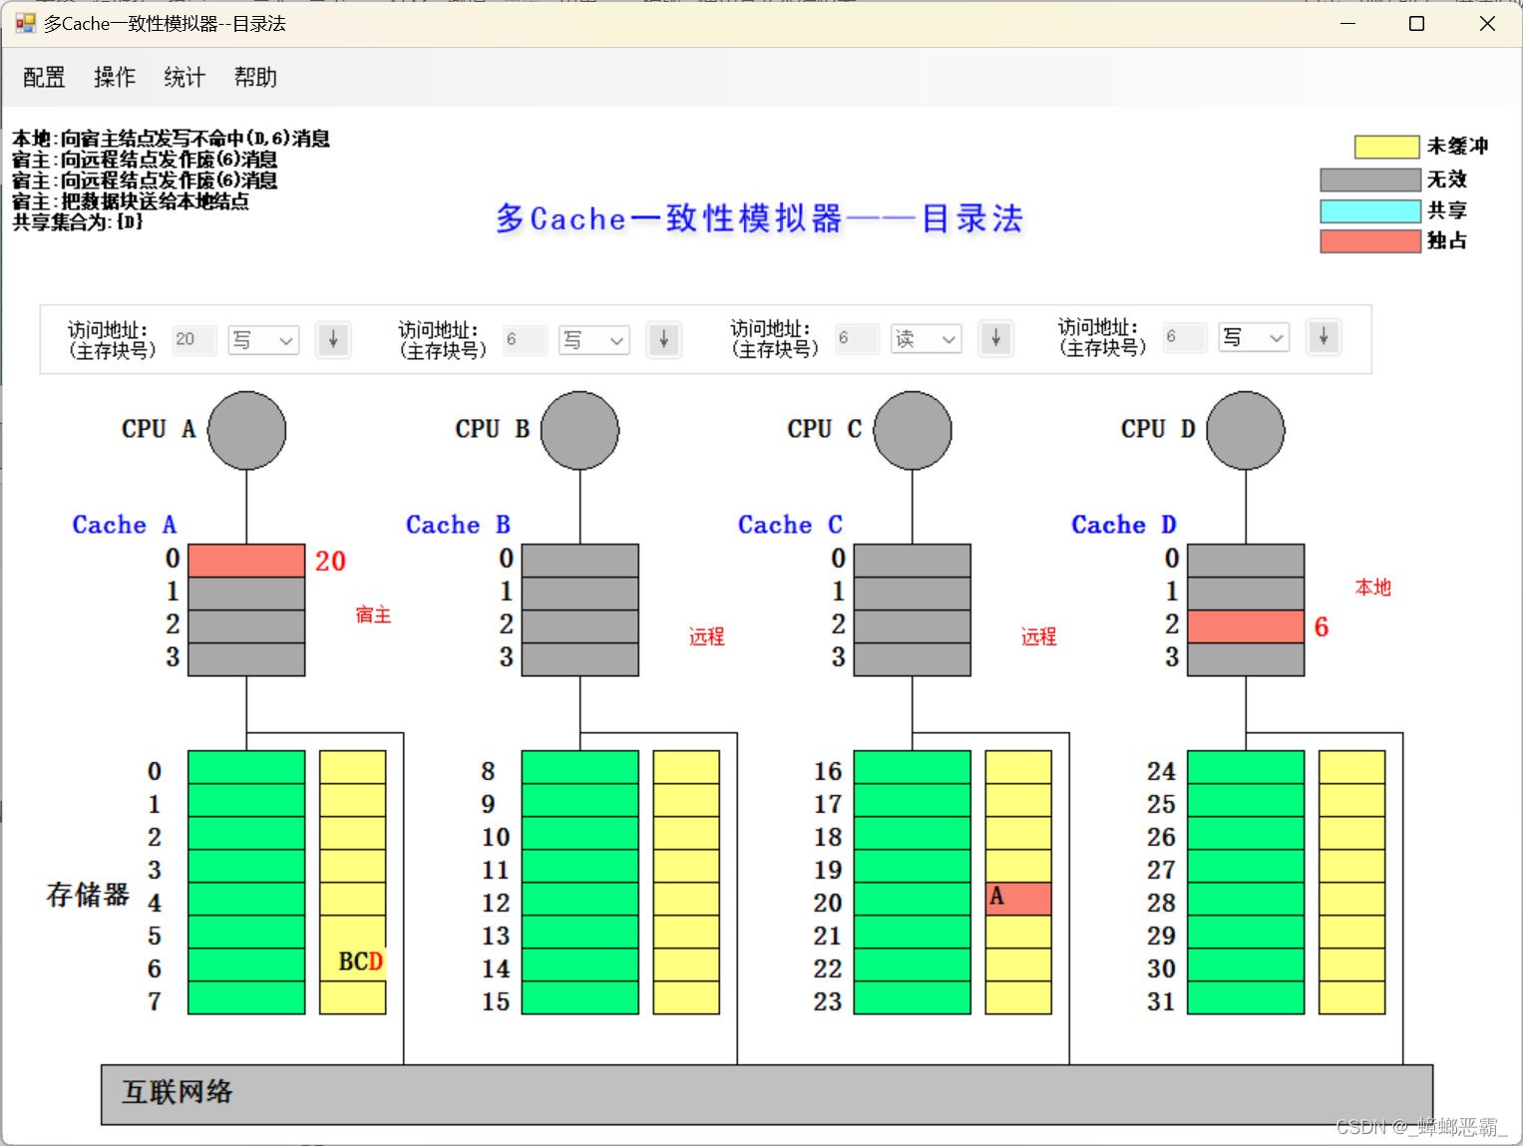Click directory entry A for block 20
The width and height of the screenshot is (1523, 1146).
(x=1018, y=899)
